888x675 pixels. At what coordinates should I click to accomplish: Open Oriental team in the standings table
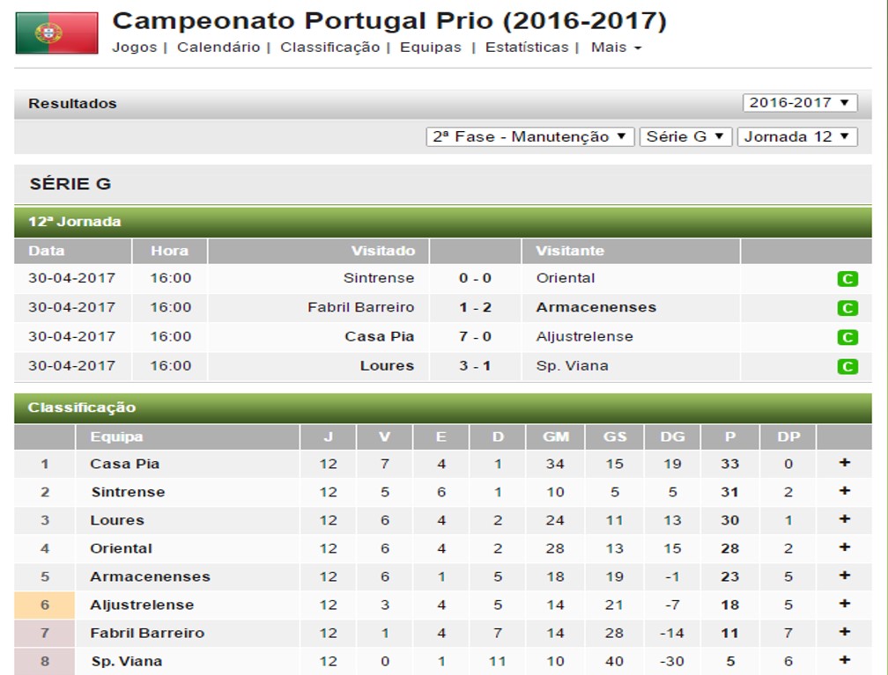121,548
